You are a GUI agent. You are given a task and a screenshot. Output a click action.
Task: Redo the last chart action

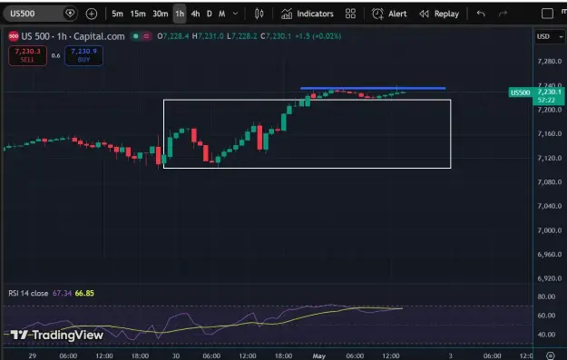coord(503,14)
